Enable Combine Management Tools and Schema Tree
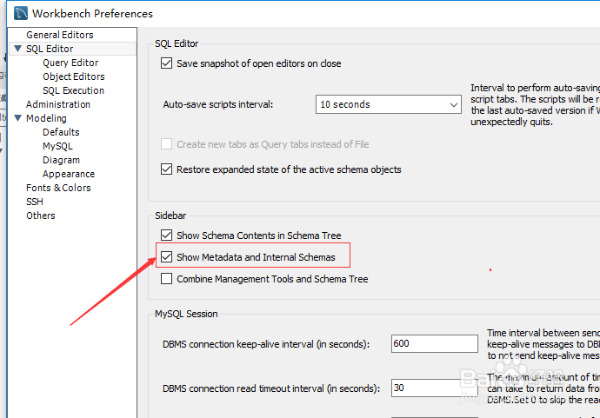Image resolution: width=600 pixels, height=418 pixels. [166, 278]
